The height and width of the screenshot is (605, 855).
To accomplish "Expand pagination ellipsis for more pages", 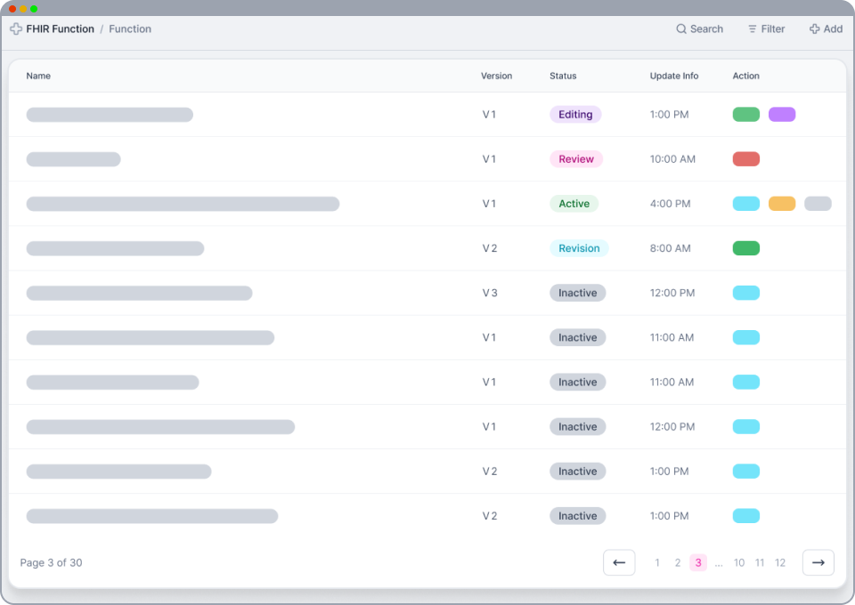I will [x=719, y=563].
